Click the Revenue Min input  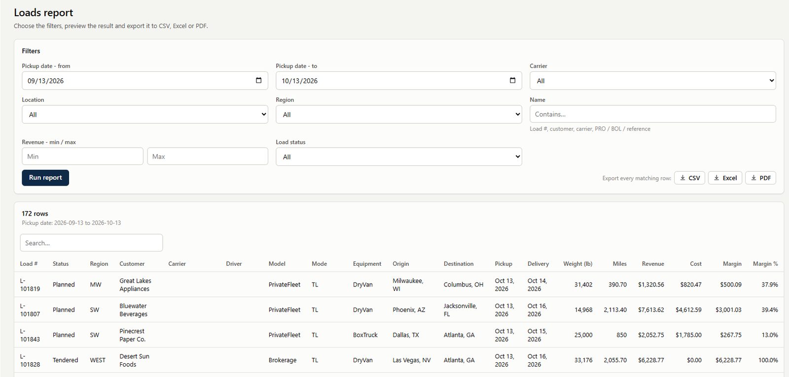(x=82, y=157)
